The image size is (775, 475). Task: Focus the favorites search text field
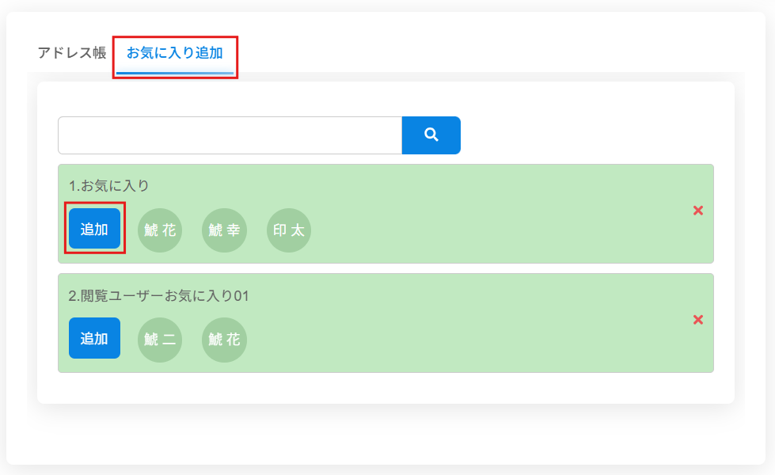tap(230, 135)
